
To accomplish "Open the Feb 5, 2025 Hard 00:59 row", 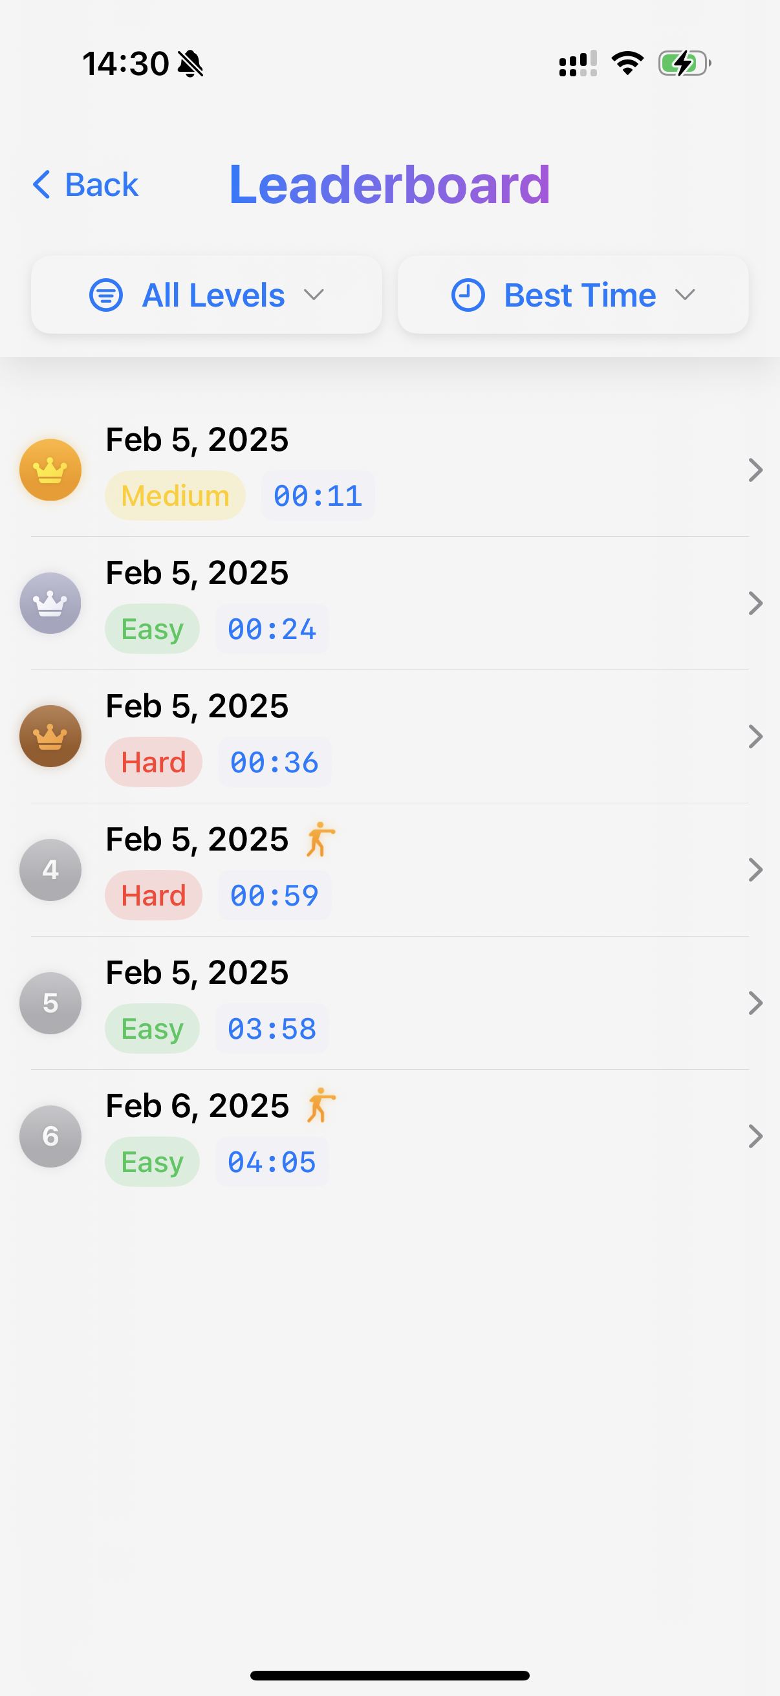I will [389, 870].
